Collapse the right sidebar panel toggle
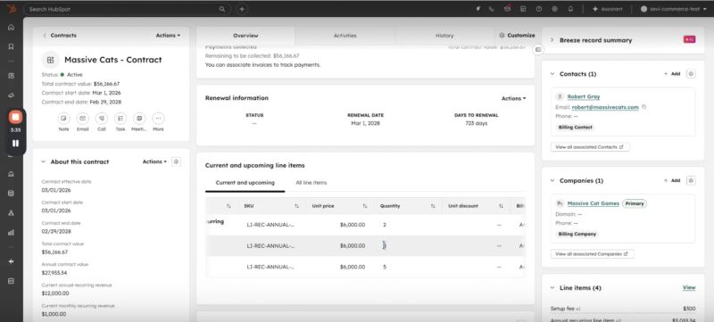Viewport: 714px width, 322px height. coord(538,49)
